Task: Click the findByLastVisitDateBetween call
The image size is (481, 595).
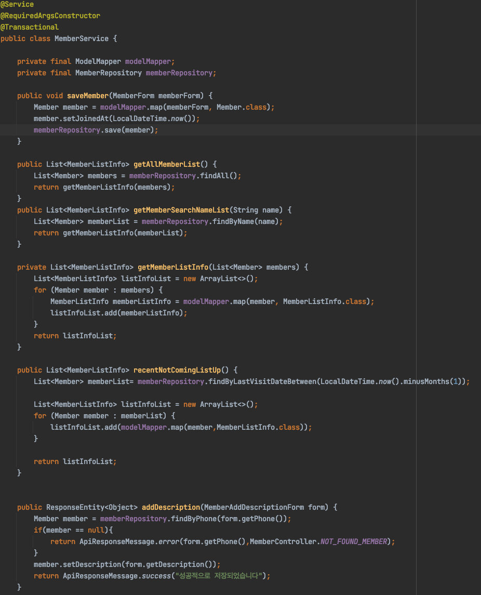Action: click(262, 381)
